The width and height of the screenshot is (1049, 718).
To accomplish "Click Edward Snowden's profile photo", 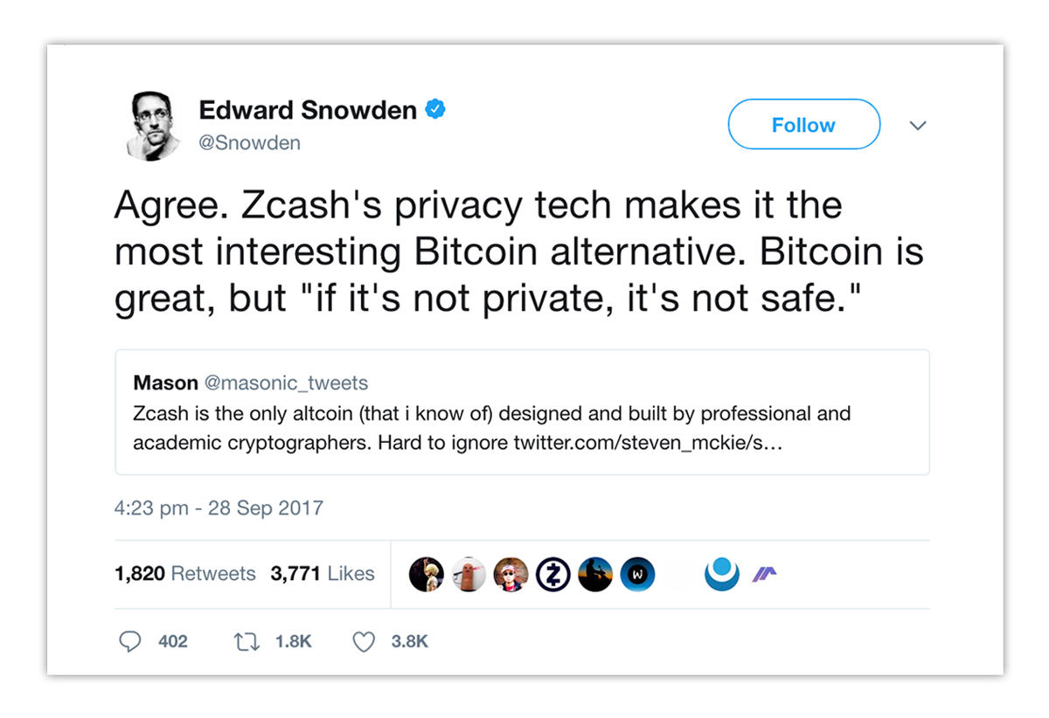I will 153,126.
